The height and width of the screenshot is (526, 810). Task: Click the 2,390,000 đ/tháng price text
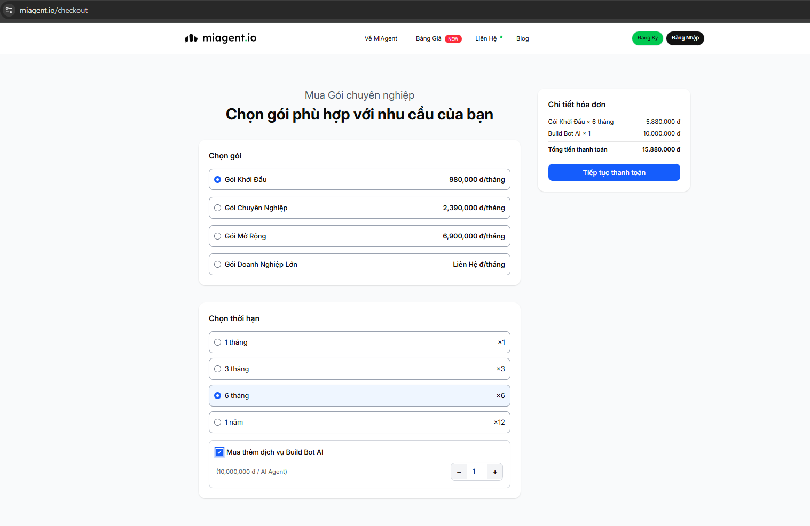pos(474,208)
